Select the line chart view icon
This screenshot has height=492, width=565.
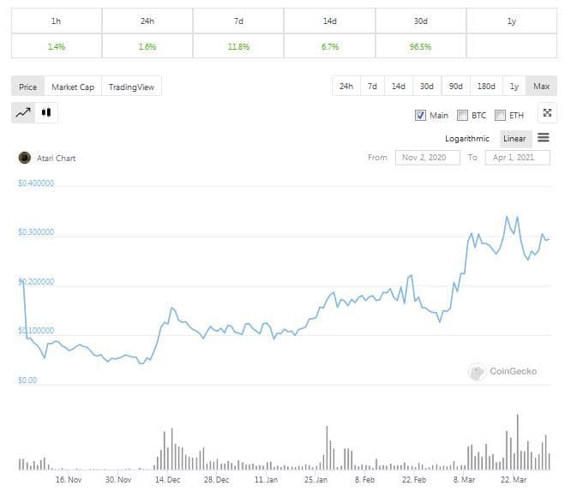point(23,112)
